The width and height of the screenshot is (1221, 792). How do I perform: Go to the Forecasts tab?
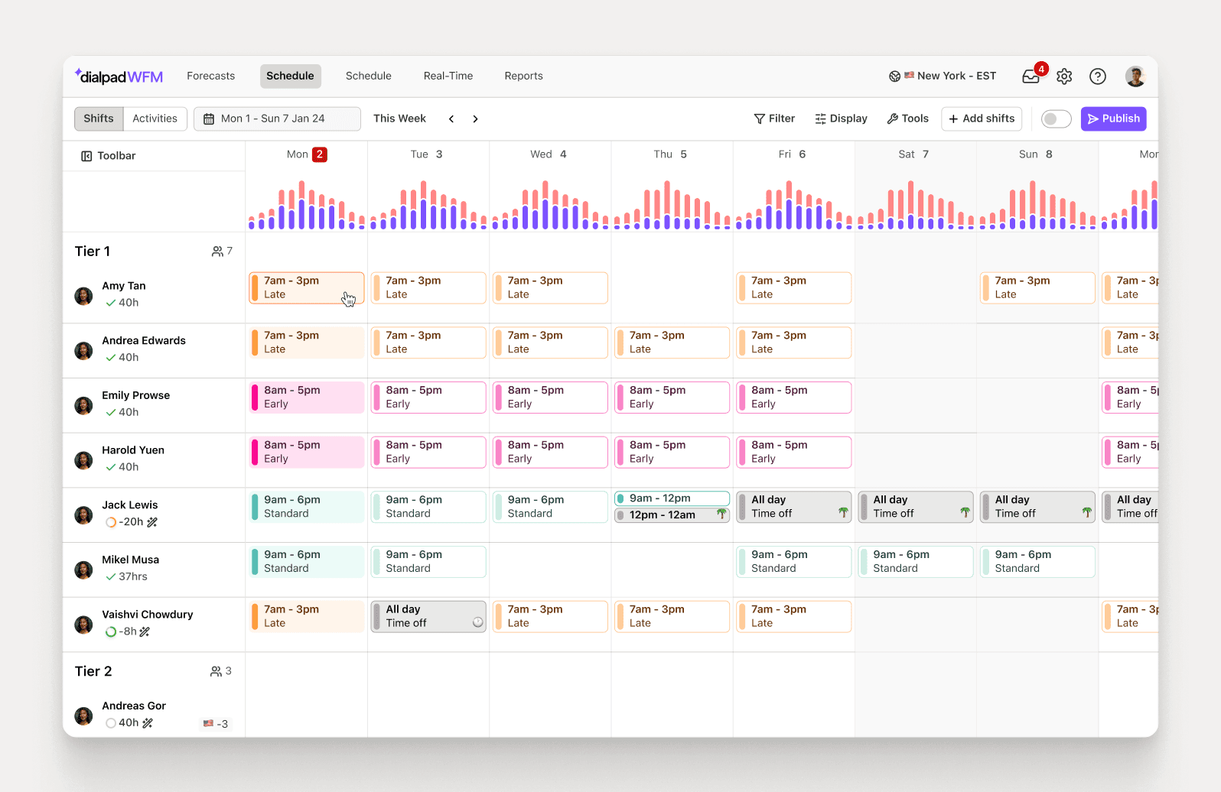[211, 76]
